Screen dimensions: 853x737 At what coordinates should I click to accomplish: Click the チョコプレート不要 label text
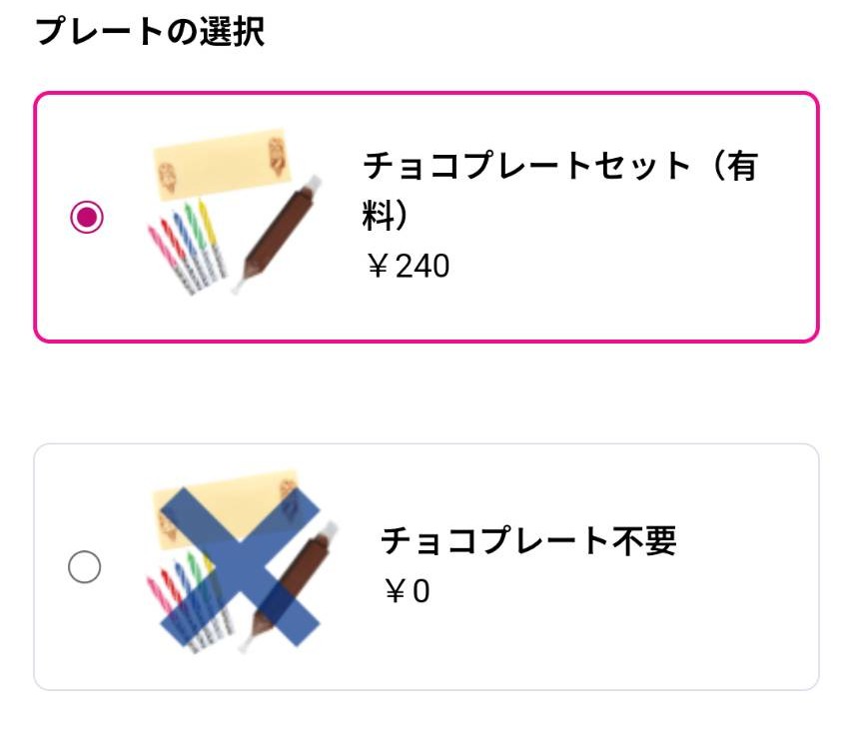pyautogui.click(x=528, y=540)
